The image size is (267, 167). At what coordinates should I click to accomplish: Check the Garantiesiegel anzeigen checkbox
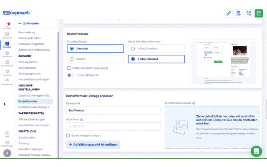coord(68,136)
